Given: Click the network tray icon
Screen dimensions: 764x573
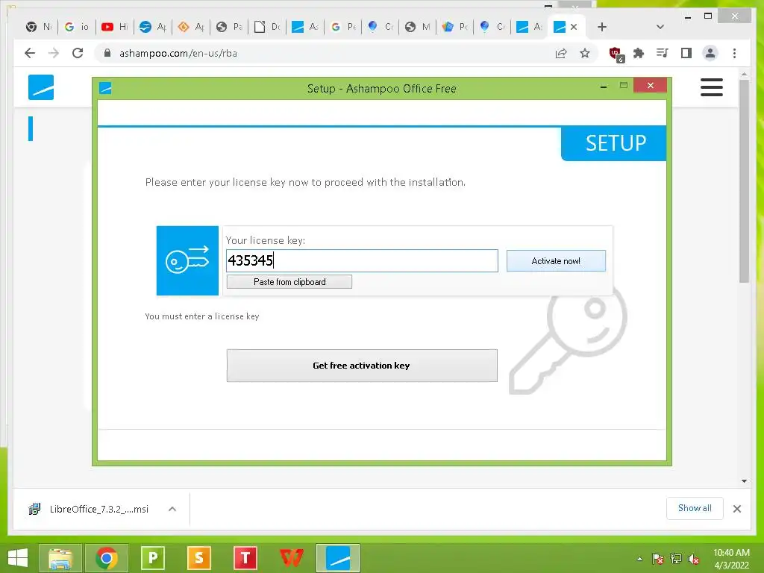Looking at the screenshot, I should [x=676, y=559].
